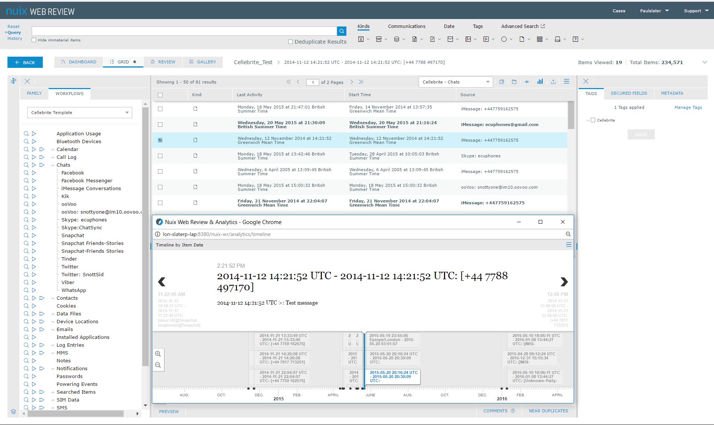Check the Cellebrite tag checkbox
The width and height of the screenshot is (714, 425).
[593, 120]
